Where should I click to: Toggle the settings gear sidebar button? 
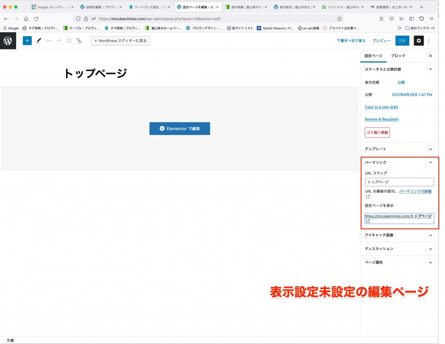(x=418, y=40)
